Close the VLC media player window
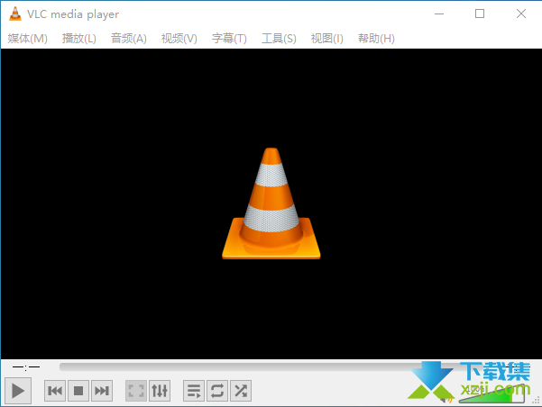Viewport: 542px width, 407px height. pyautogui.click(x=521, y=14)
